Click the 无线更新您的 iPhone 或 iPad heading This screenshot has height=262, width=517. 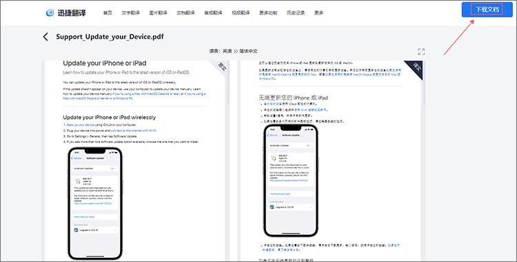point(293,98)
